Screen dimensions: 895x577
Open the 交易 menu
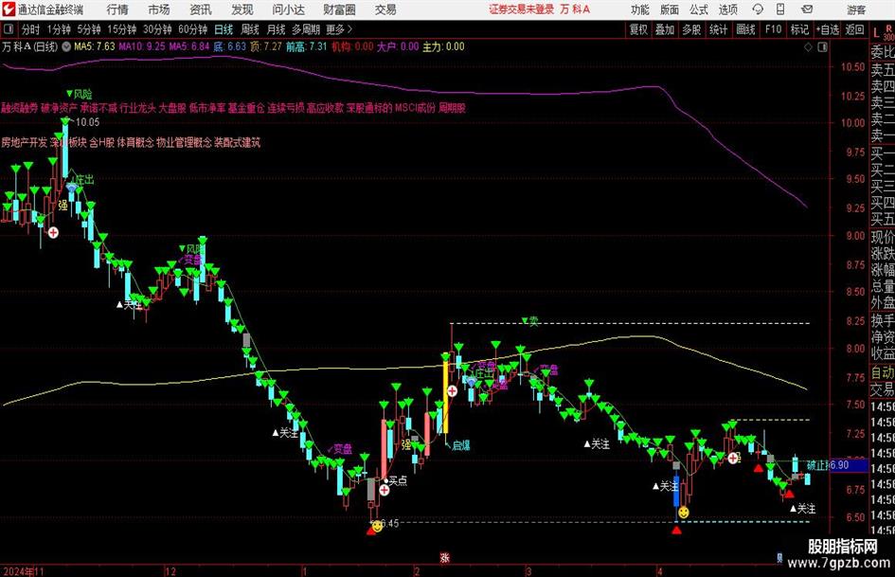[385, 9]
